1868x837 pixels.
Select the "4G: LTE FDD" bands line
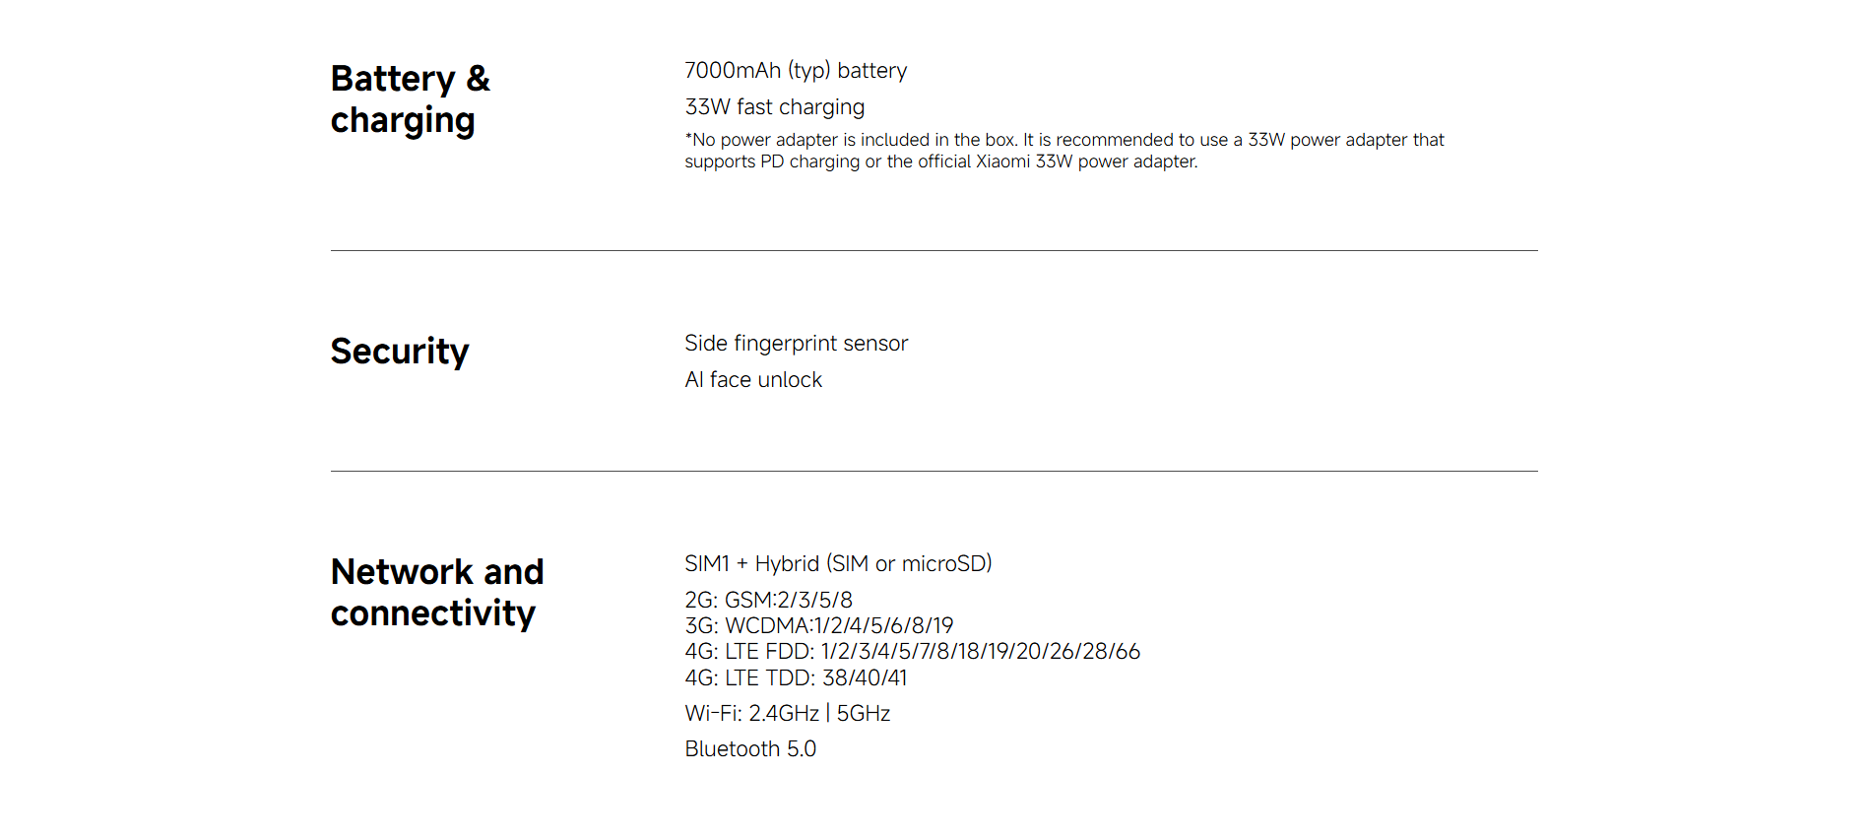pyautogui.click(x=912, y=652)
